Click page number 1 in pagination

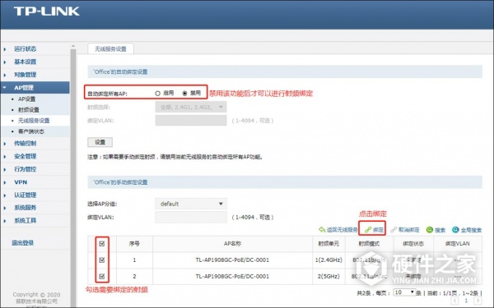[x=466, y=301]
